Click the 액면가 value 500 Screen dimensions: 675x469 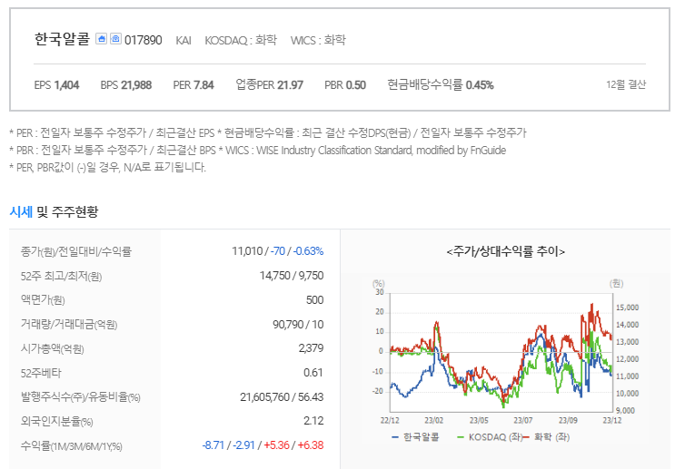click(314, 300)
